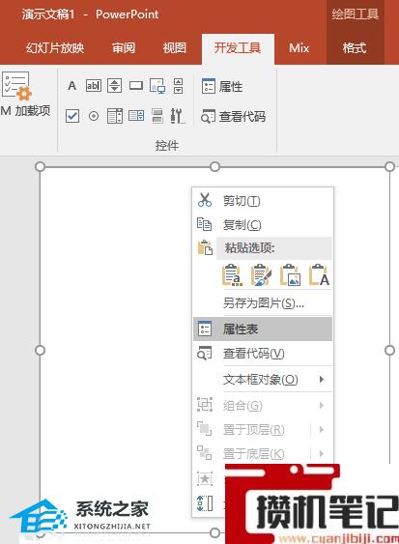Expand 置于底层(K) submenu arrow
The image size is (399, 544).
pyautogui.click(x=322, y=453)
